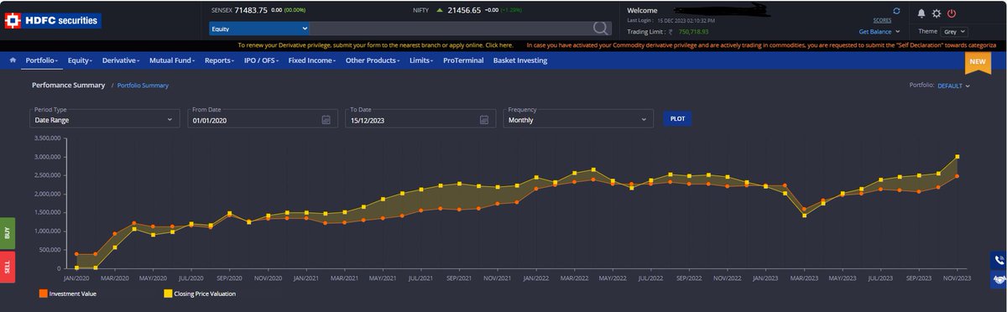Open the settings gear icon
Screen dimensions: 1007x312
tap(937, 13)
